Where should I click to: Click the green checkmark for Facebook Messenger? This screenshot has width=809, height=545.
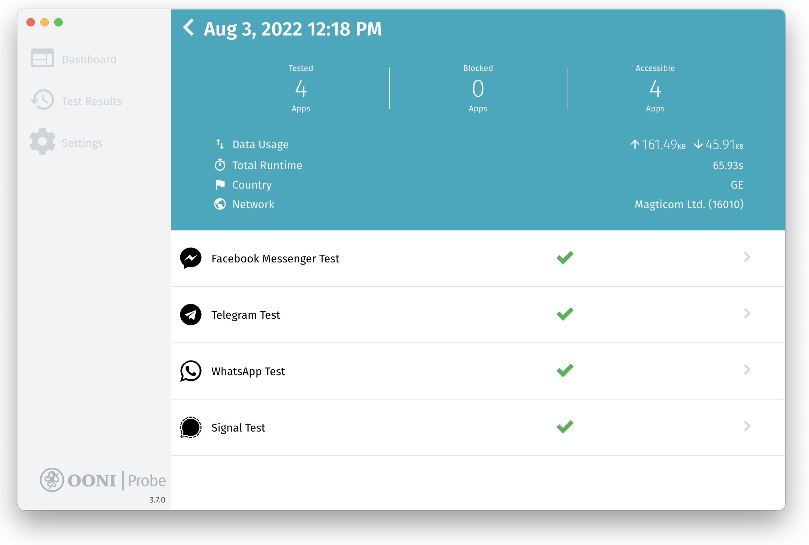565,257
